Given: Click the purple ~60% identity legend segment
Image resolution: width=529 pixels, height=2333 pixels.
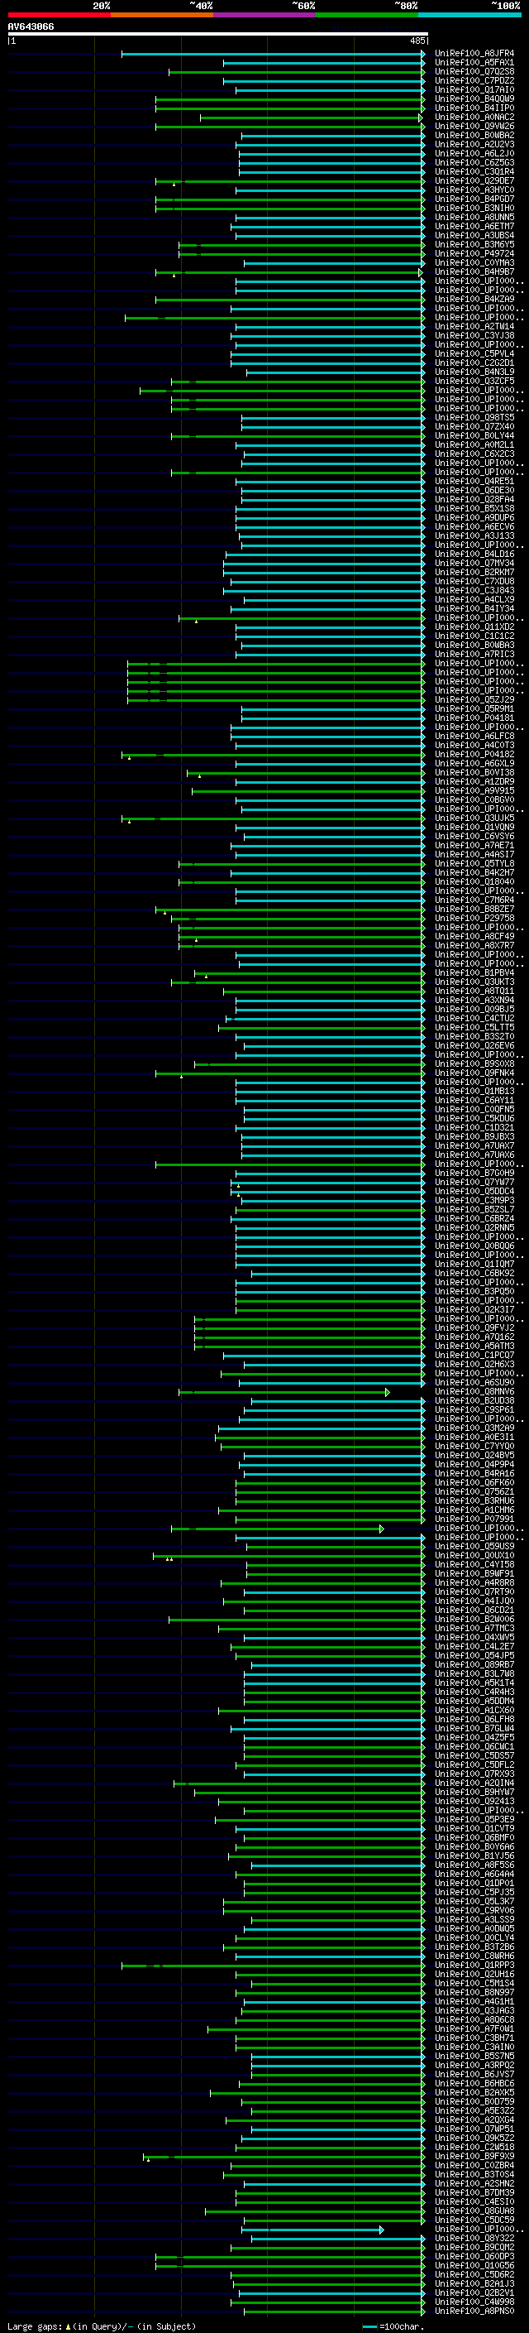Looking at the screenshot, I should pyautogui.click(x=265, y=15).
